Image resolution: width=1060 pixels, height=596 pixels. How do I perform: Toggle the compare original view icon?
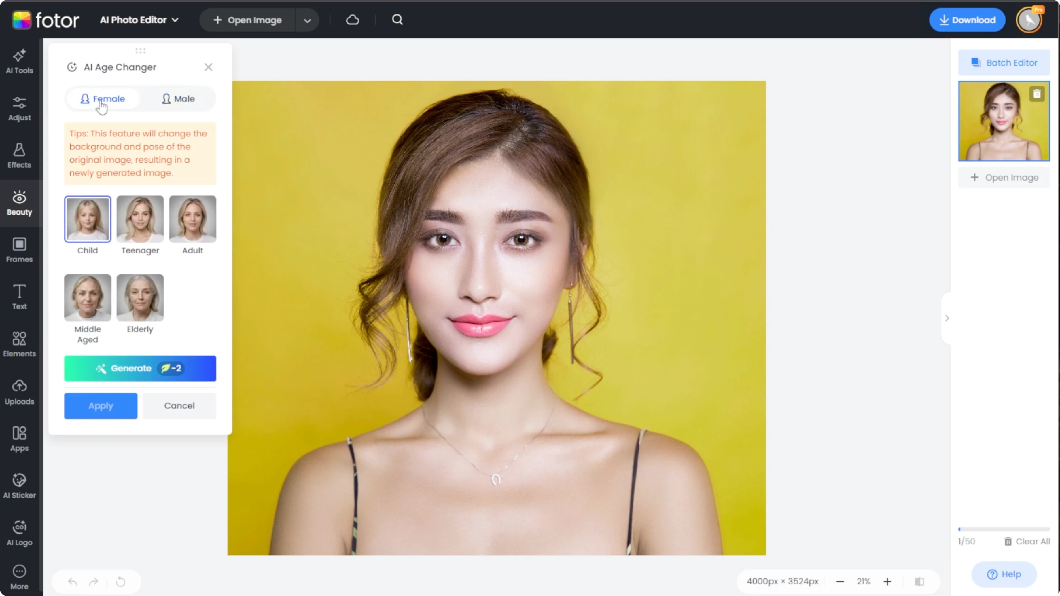click(x=920, y=582)
